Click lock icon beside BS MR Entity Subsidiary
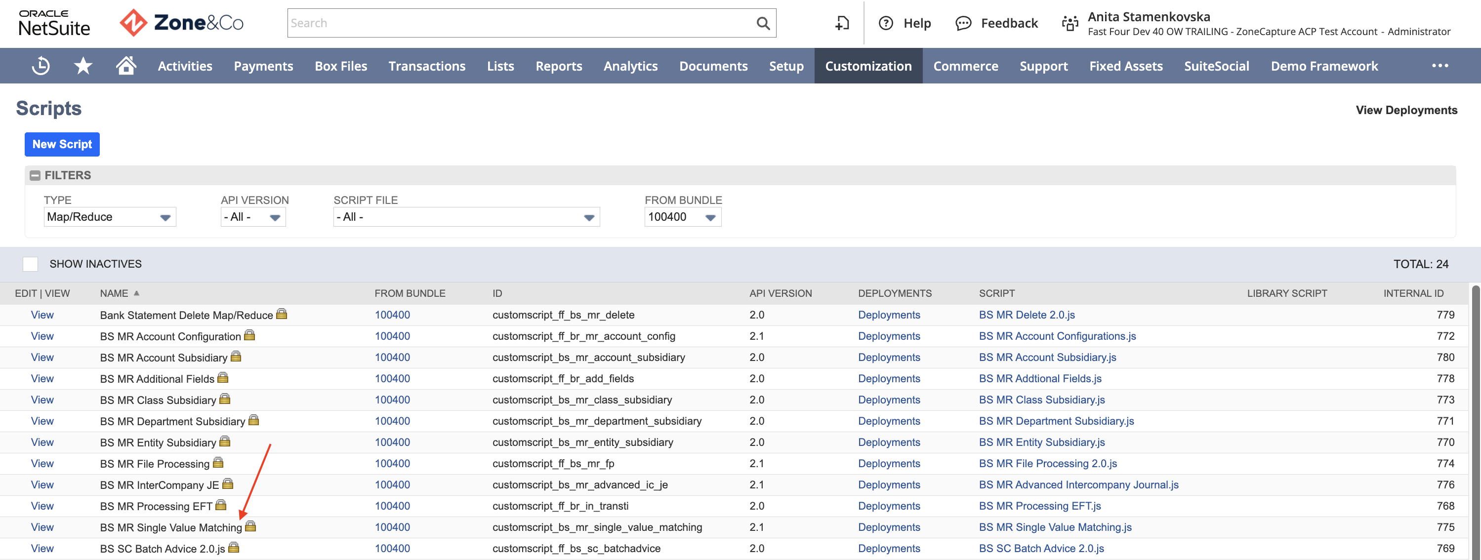Image resolution: width=1481 pixels, height=560 pixels. 225,441
